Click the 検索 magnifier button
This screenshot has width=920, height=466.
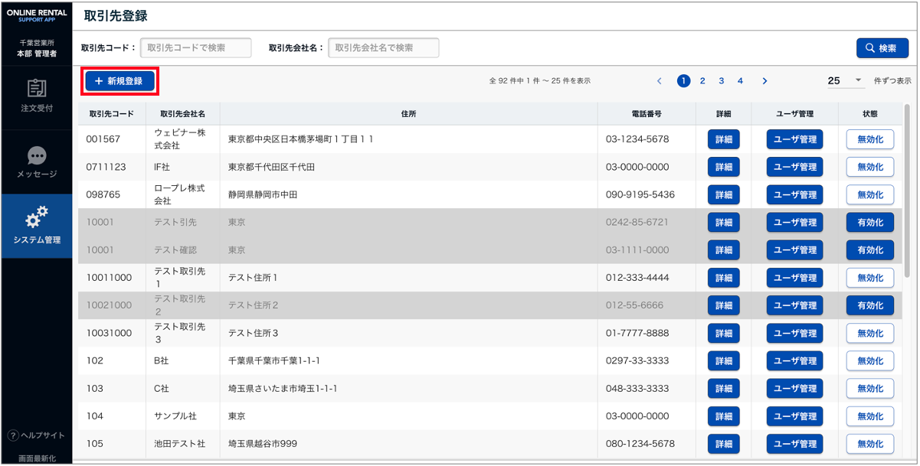click(x=882, y=48)
